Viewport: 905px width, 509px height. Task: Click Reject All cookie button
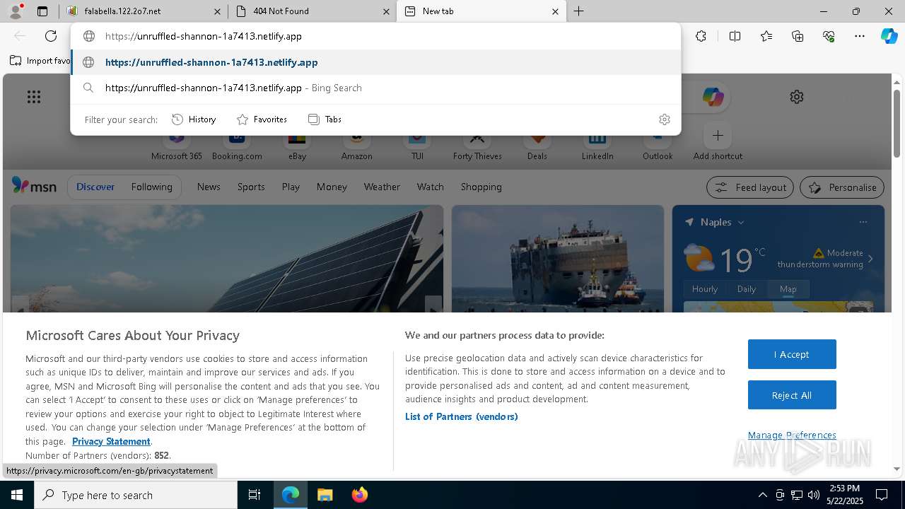point(792,395)
